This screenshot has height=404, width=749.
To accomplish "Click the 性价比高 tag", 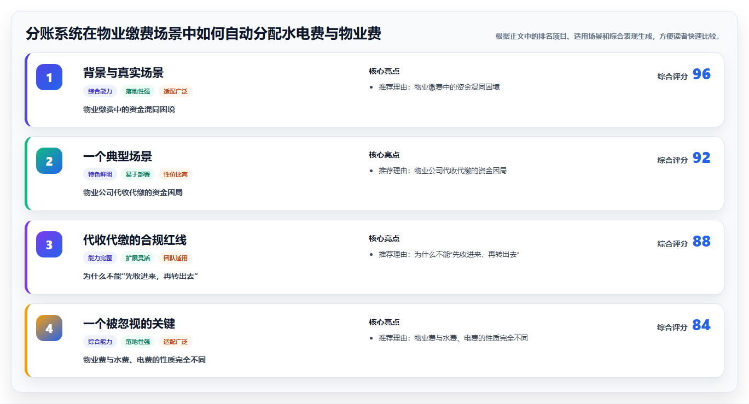I will [x=176, y=175].
